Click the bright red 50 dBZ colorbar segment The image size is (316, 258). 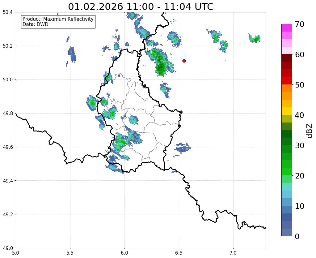pyautogui.click(x=287, y=81)
